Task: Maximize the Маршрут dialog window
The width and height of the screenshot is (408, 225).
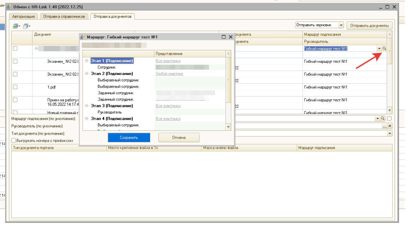Action: [x=224, y=37]
